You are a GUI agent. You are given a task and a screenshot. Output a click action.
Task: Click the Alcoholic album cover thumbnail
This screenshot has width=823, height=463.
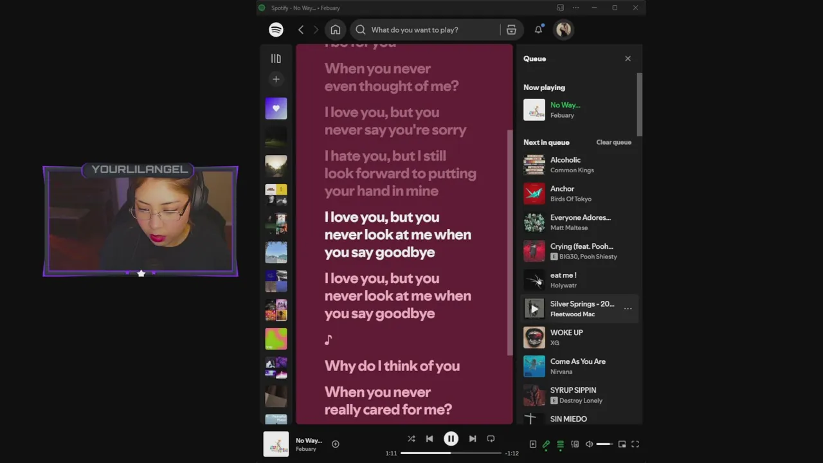click(x=534, y=165)
